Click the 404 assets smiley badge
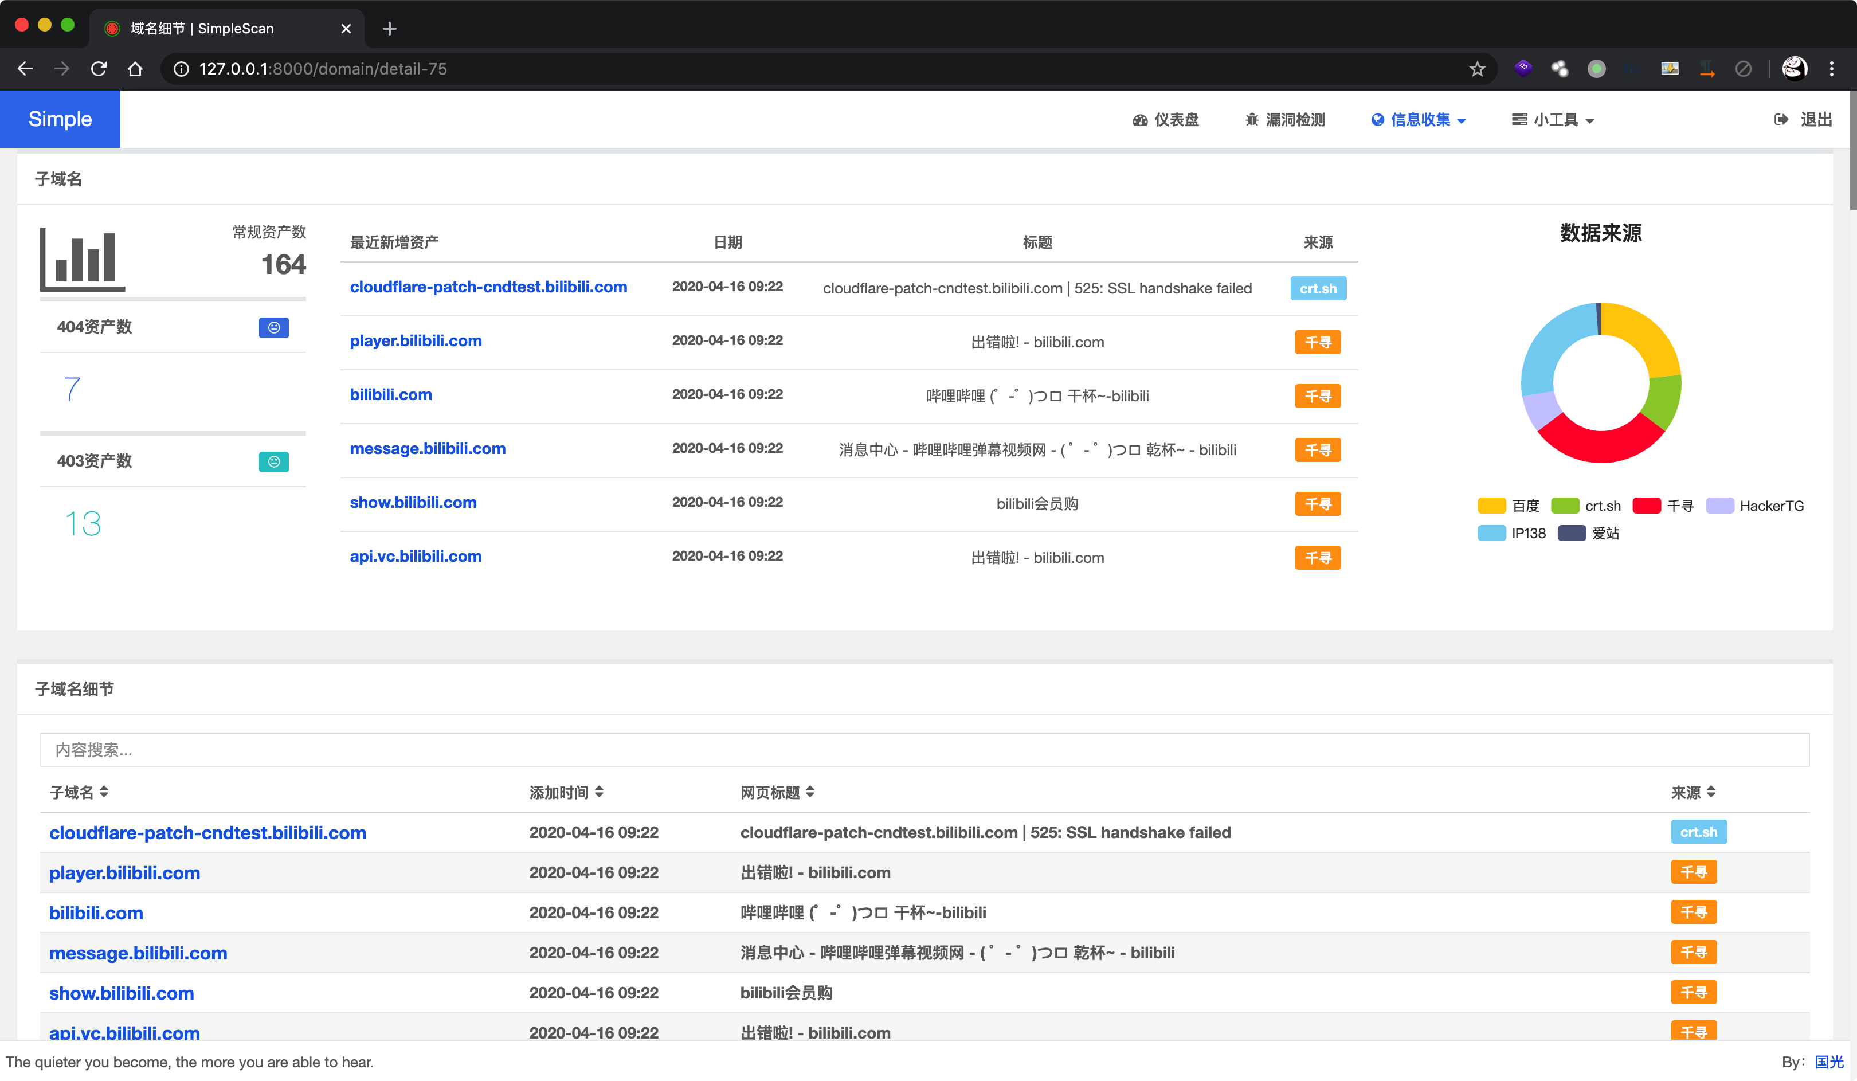Viewport: 1857px width, 1081px height. (273, 327)
